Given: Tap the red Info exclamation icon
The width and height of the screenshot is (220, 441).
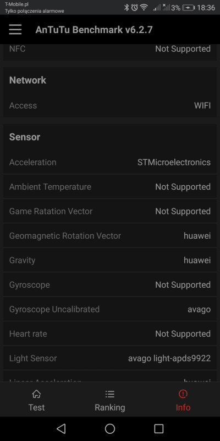Looking at the screenshot, I should click(183, 394).
